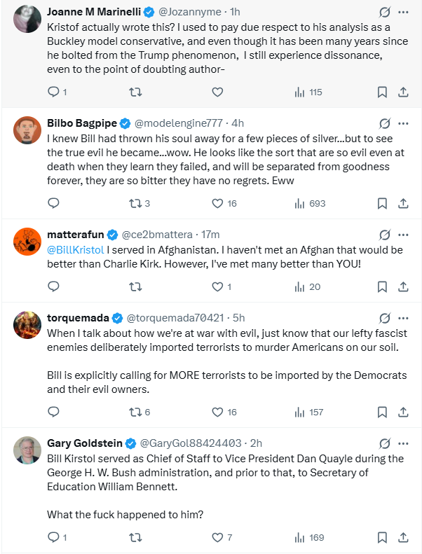Share Joanne M Marinelli's tweet

(403, 92)
